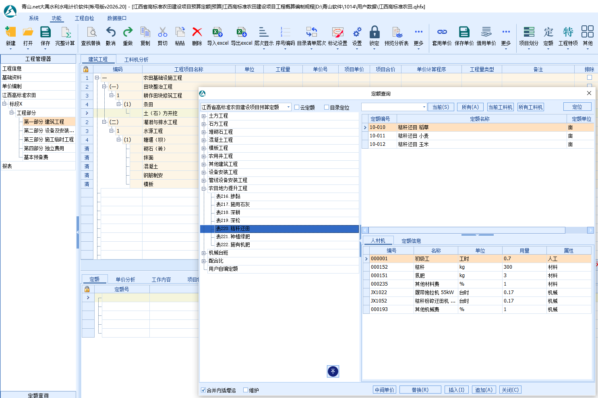Open the 数据接口 menu
598x398 pixels.
tap(117, 18)
